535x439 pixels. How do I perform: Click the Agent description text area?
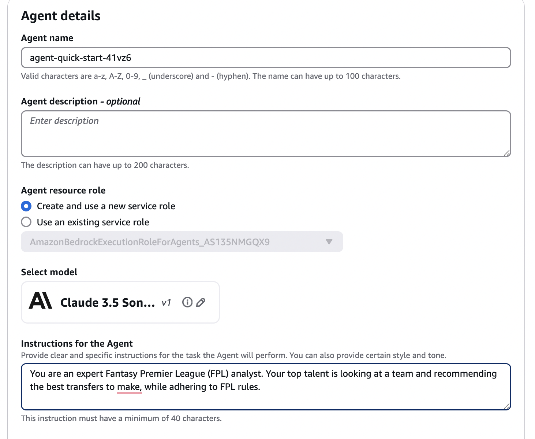point(266,134)
